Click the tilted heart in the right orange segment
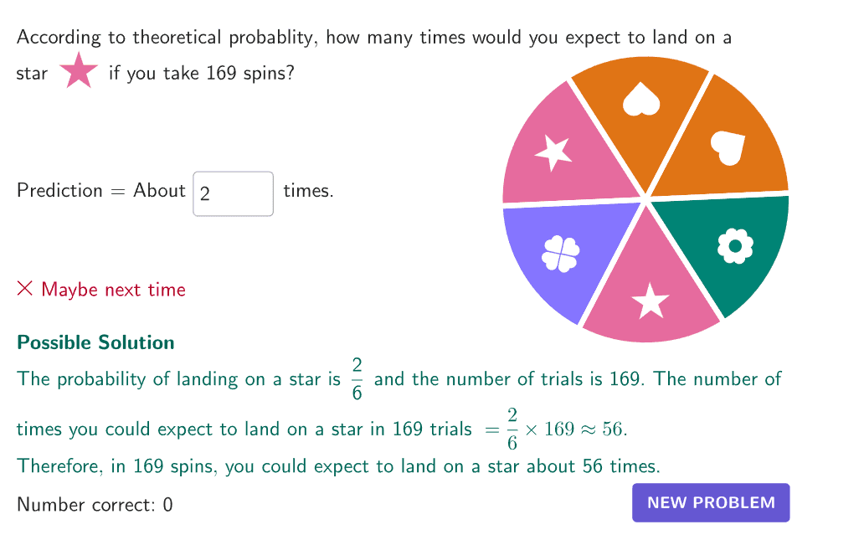The image size is (864, 540). [728, 147]
